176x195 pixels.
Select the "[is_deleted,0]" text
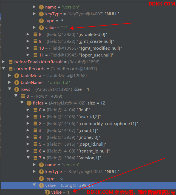[x=92, y=35]
